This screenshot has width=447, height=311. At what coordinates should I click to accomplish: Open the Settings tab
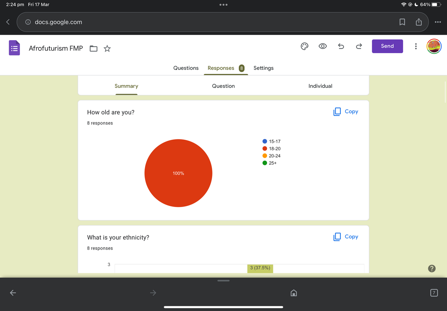(263, 68)
